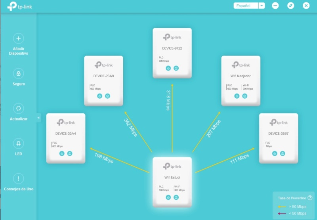
Task: Click the LED menu label
Action: [18, 154]
